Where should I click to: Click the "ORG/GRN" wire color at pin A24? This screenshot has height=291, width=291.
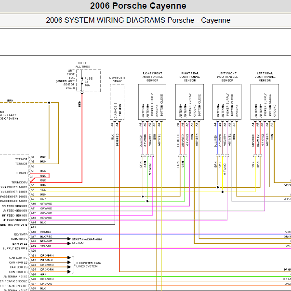pos(47,270)
